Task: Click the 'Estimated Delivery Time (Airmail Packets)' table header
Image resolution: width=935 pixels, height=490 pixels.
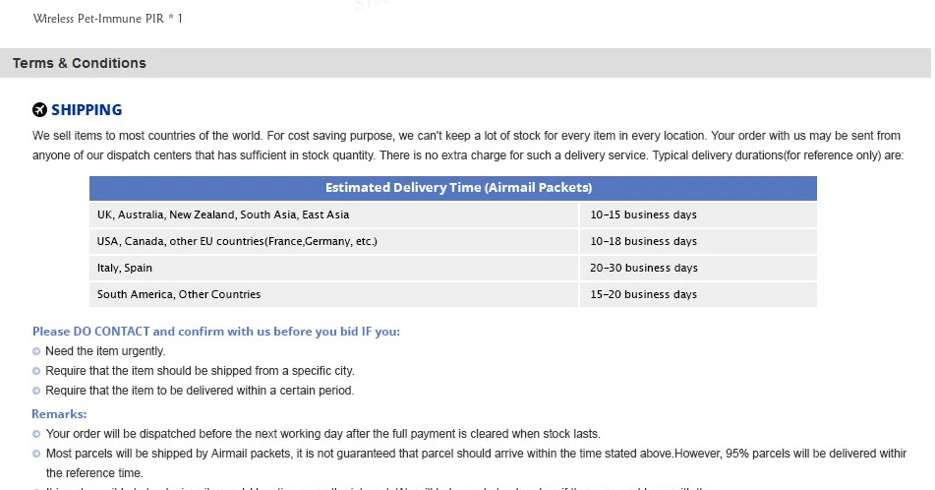Action: [x=453, y=188]
